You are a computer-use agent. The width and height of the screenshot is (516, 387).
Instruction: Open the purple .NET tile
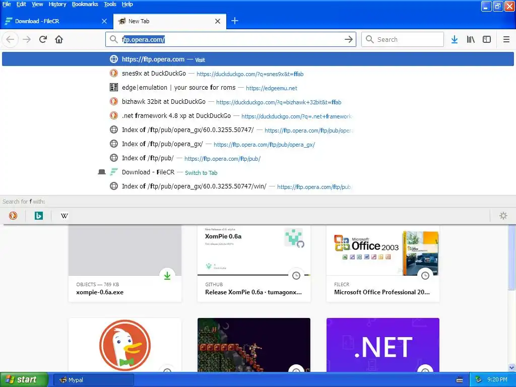383,345
